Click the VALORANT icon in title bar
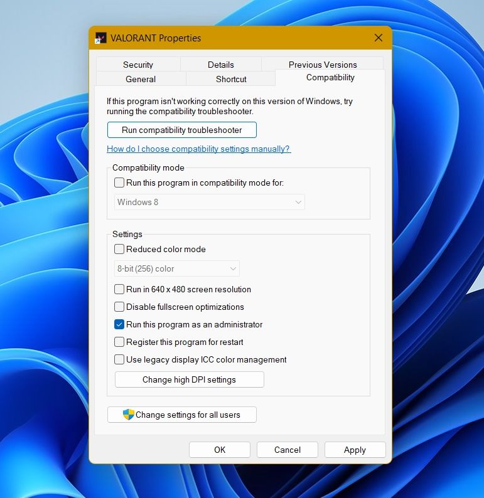 point(100,38)
